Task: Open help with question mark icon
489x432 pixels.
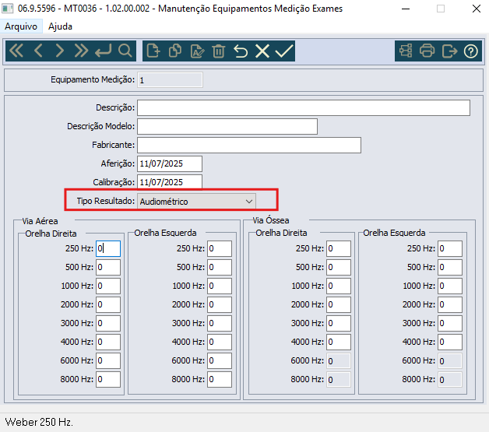Action: [x=470, y=51]
